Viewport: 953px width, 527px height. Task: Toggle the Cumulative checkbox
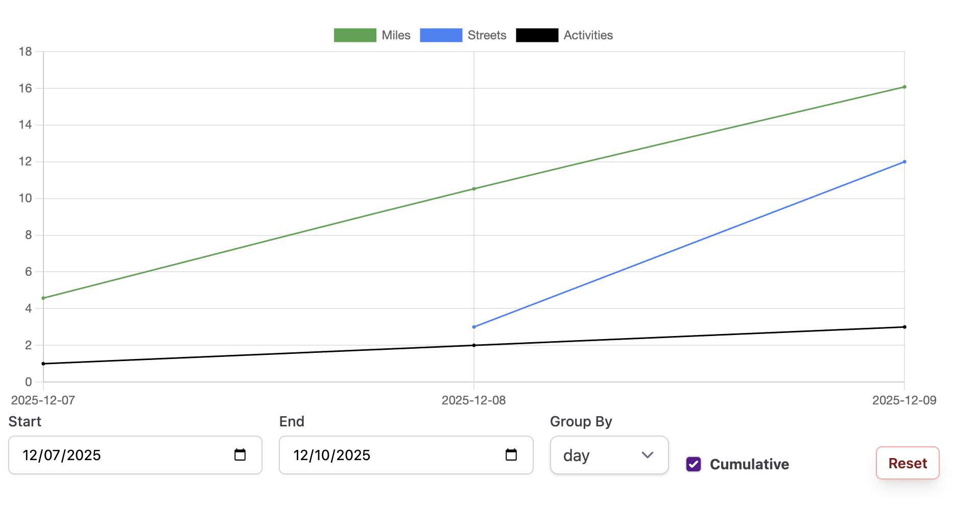[x=693, y=464]
